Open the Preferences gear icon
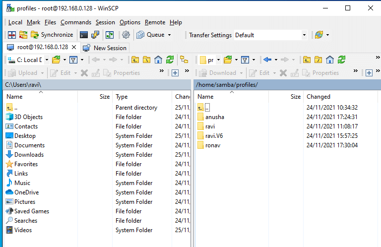The width and height of the screenshot is (381, 247). point(126,35)
